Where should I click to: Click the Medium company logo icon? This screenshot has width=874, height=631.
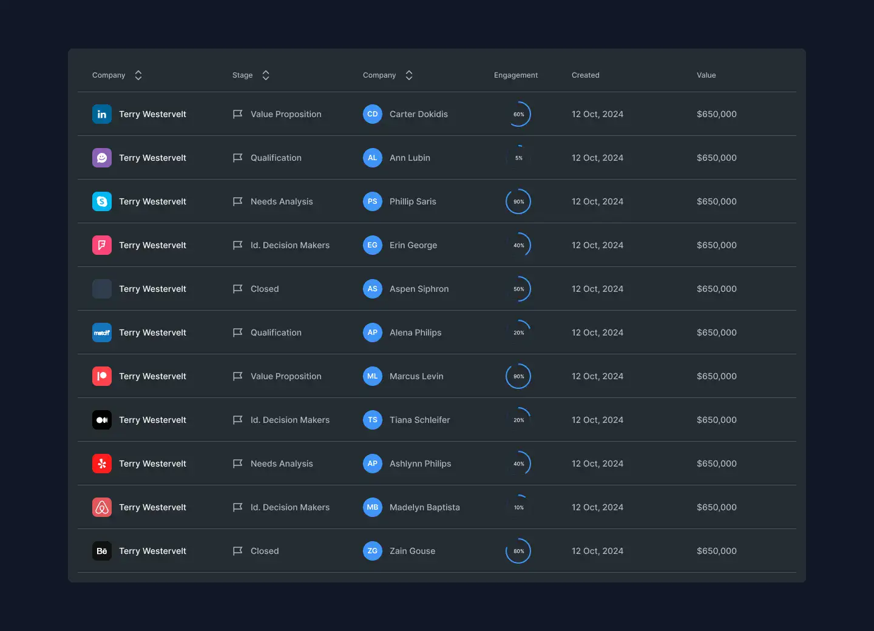102,420
